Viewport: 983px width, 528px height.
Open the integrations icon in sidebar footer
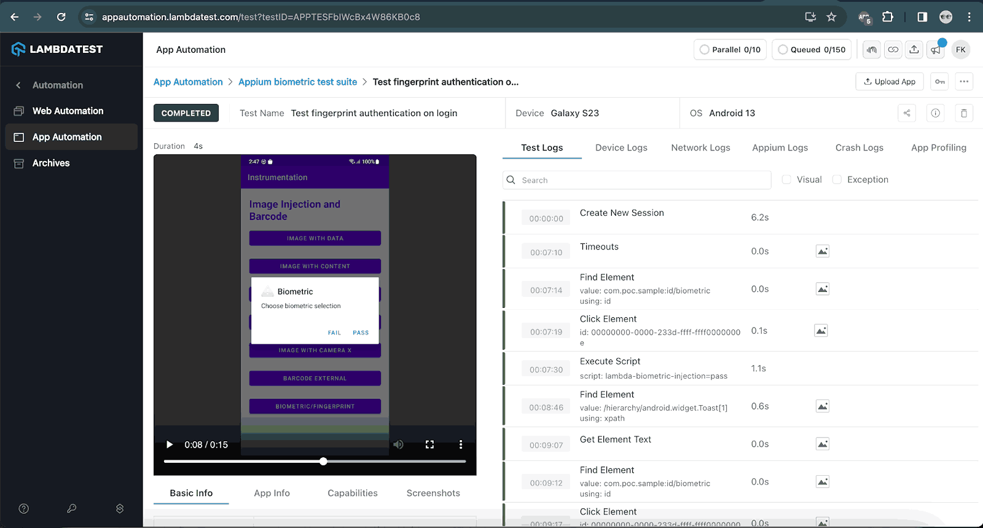click(x=120, y=508)
